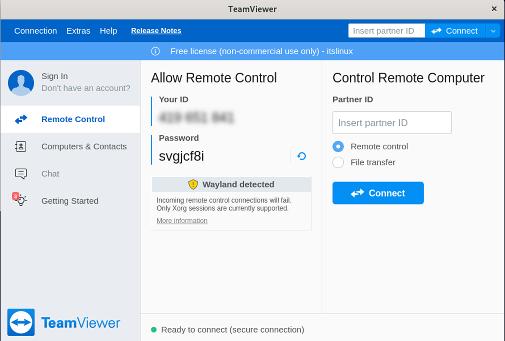Click the Wayland warning shield icon
The height and width of the screenshot is (341, 505).
[193, 184]
